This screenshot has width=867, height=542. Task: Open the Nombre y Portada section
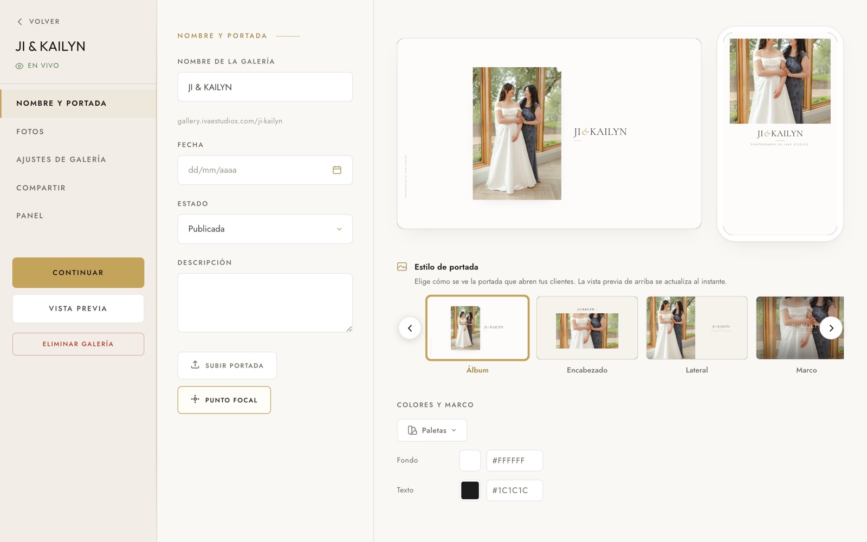[79, 104]
